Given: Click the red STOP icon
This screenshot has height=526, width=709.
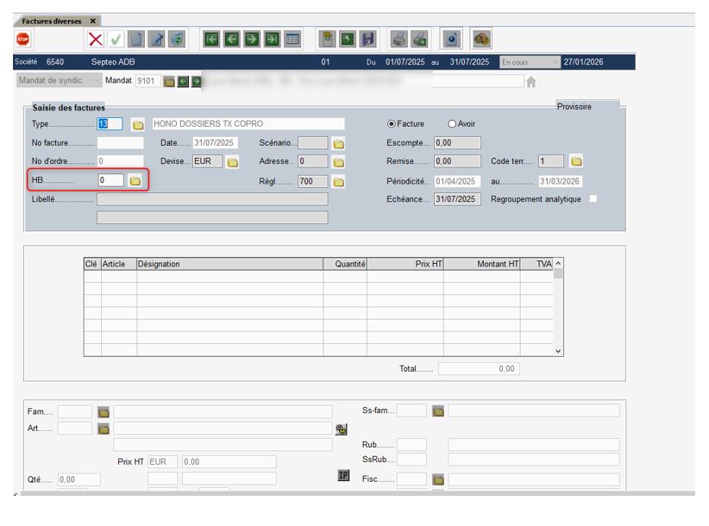Looking at the screenshot, I should coord(23,39).
